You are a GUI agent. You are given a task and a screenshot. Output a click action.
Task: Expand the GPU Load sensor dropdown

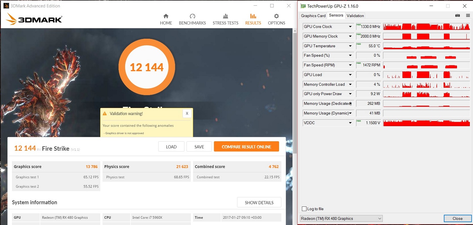[x=350, y=75]
